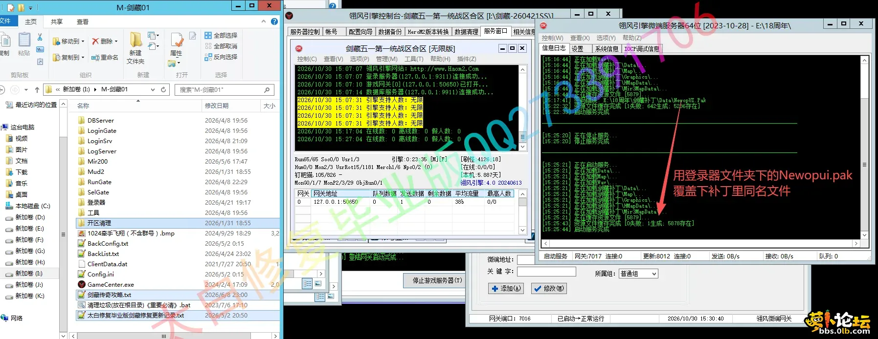The width and height of the screenshot is (878, 339).
Task: Expand the address bar history dropdown
Action: pos(154,89)
